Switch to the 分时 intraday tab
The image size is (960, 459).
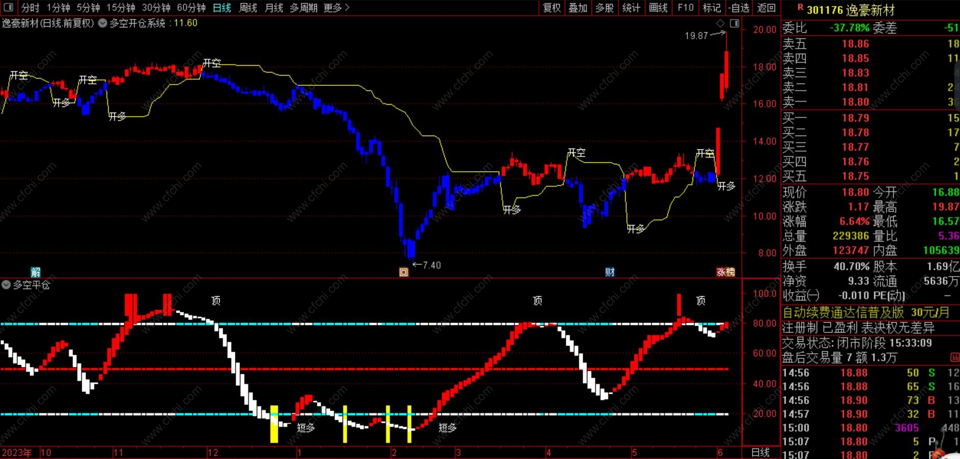pyautogui.click(x=30, y=8)
